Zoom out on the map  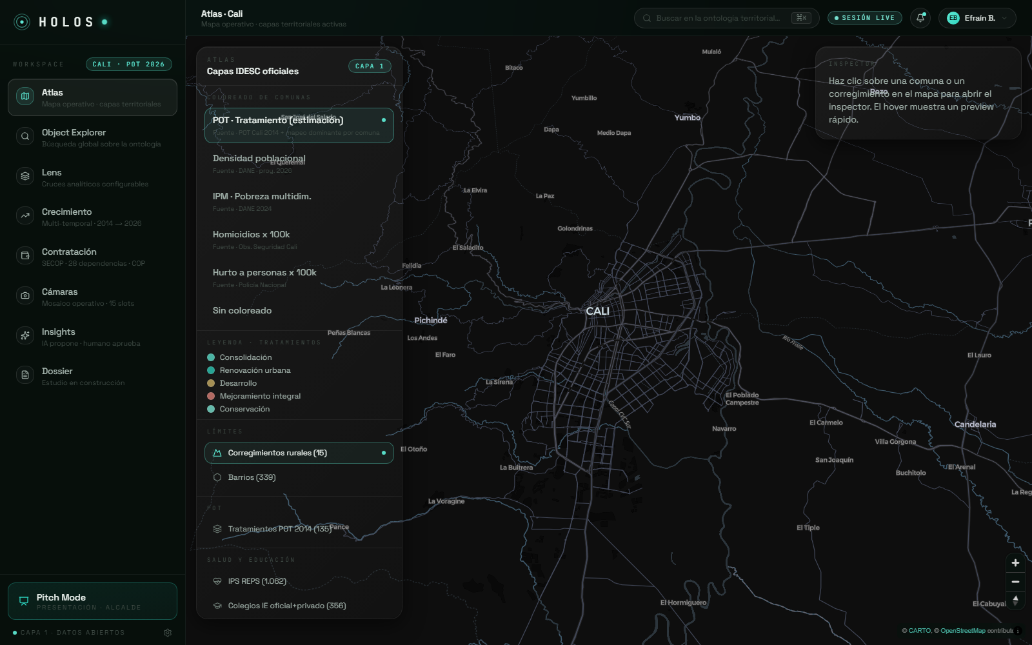[1015, 582]
